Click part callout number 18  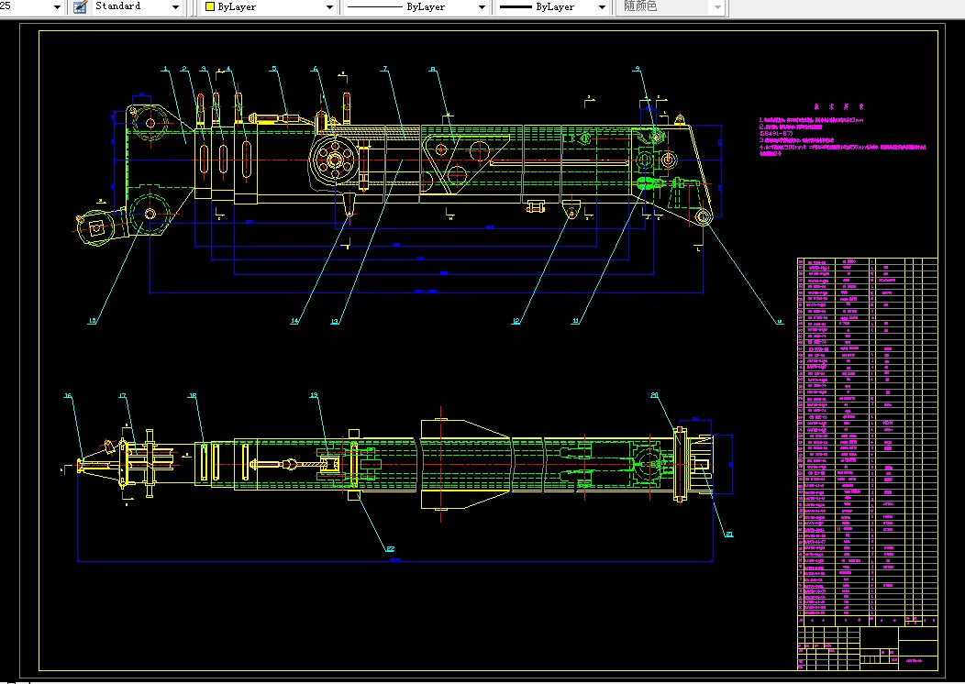coord(192,395)
